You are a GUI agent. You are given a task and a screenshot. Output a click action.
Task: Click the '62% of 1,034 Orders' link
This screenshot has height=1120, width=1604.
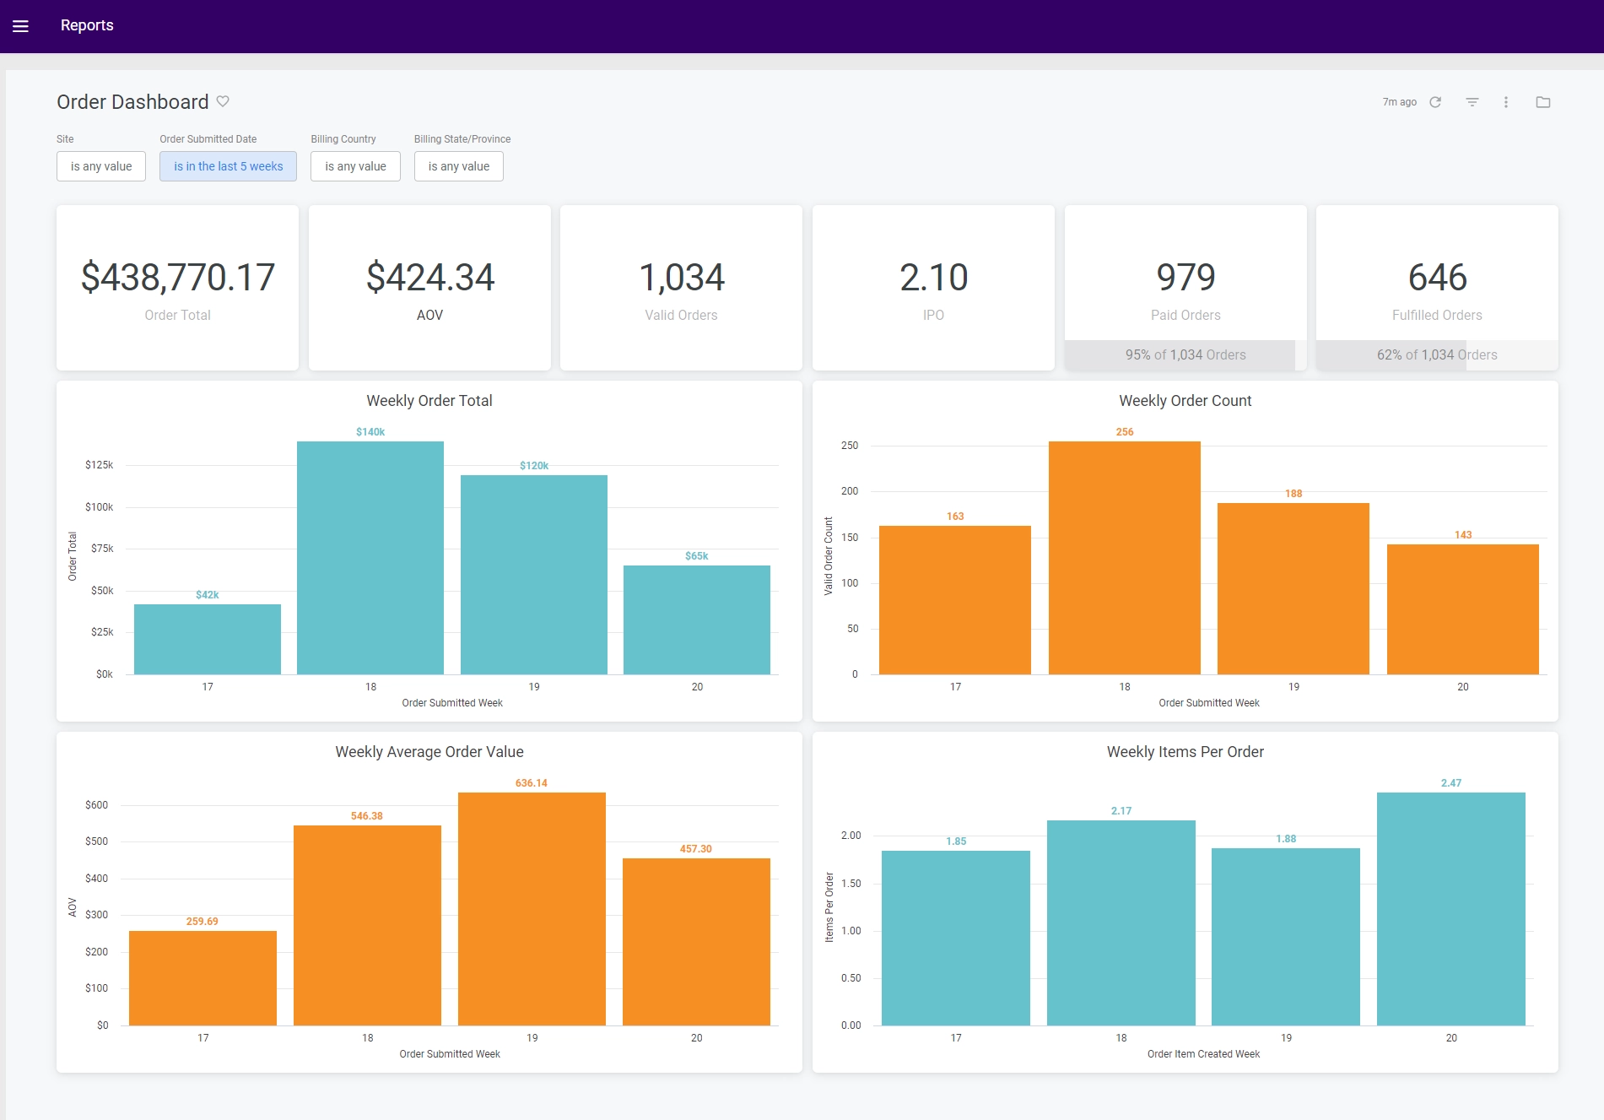point(1436,354)
